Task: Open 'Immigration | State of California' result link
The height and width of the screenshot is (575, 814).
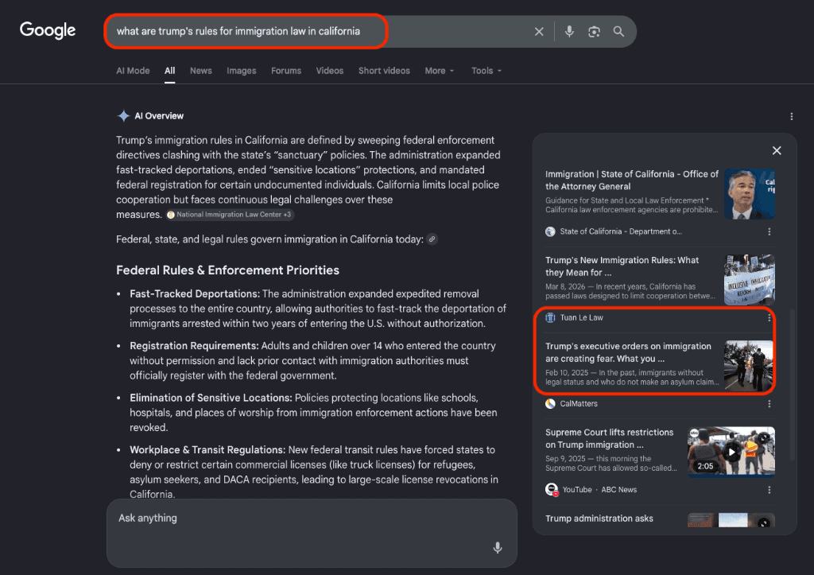Action: pyautogui.click(x=632, y=181)
